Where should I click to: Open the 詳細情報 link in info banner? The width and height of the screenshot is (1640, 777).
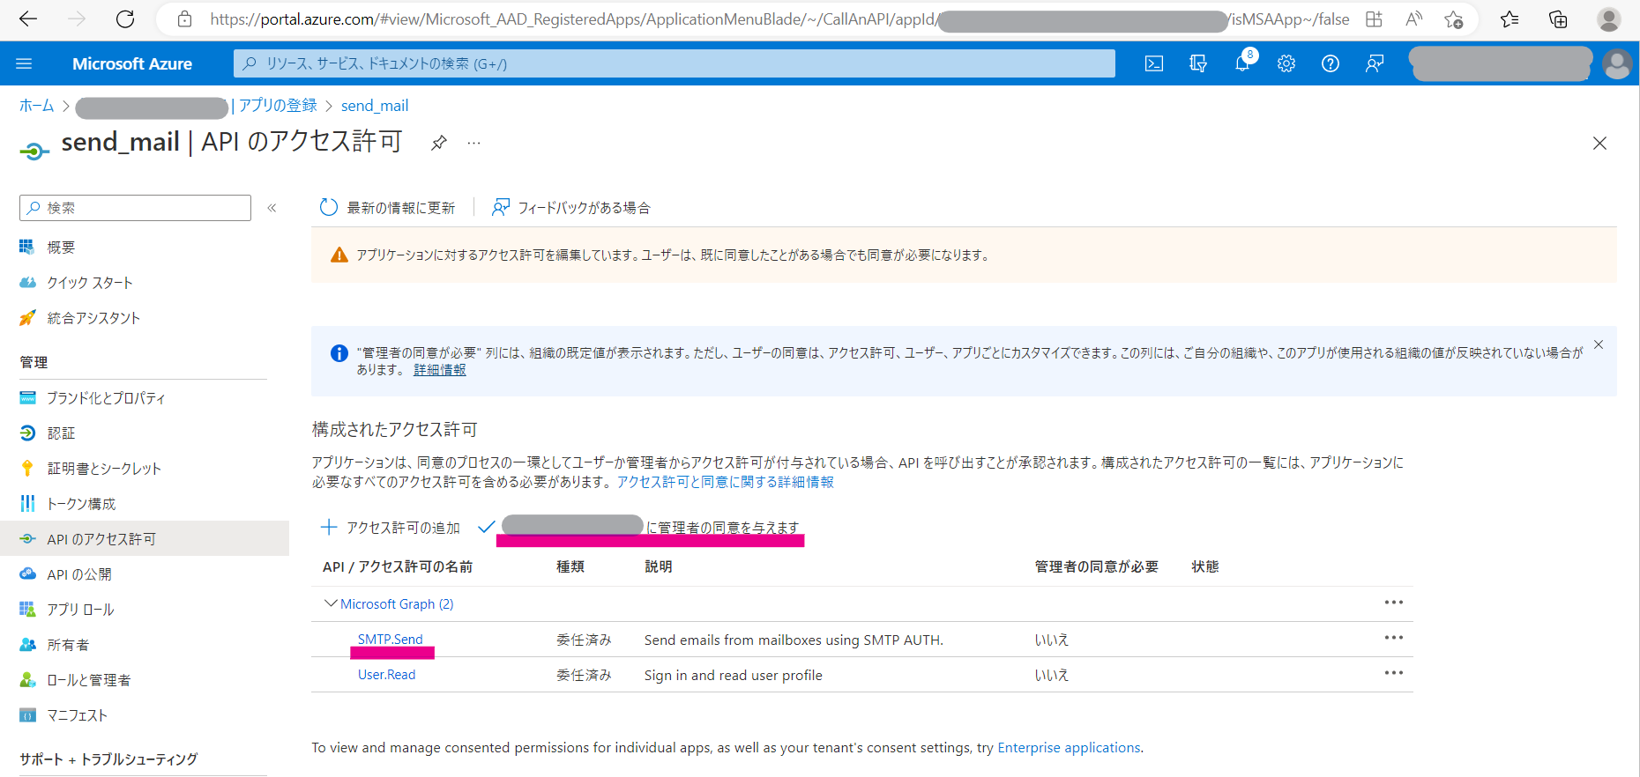tap(440, 370)
